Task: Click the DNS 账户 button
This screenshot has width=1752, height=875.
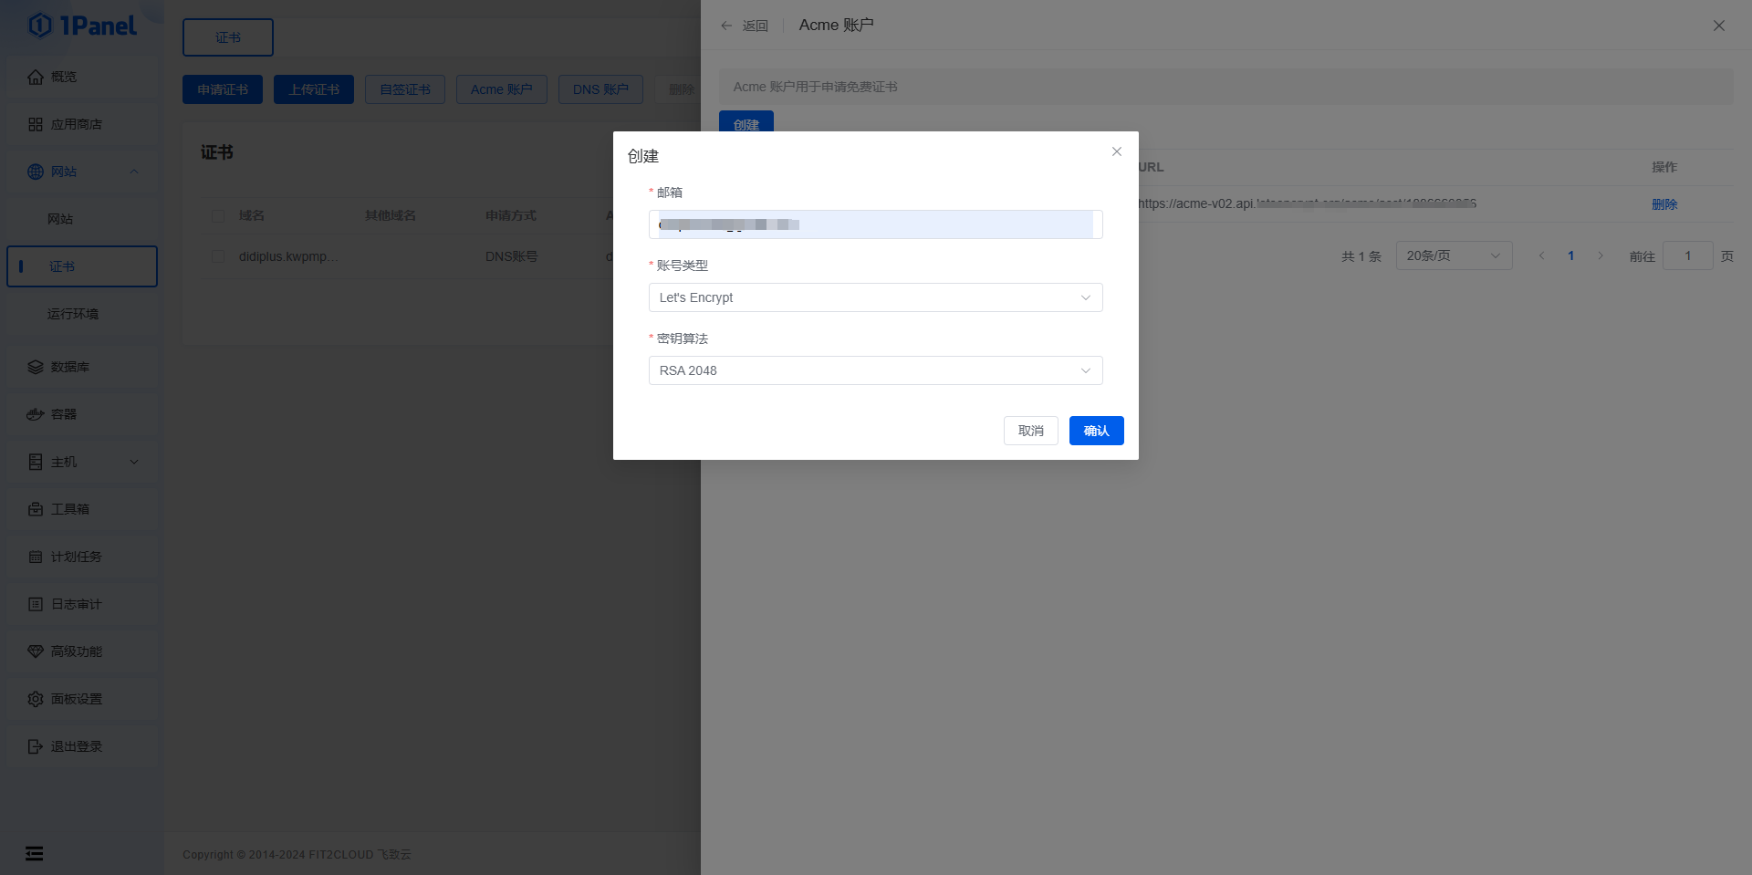Action: click(600, 89)
